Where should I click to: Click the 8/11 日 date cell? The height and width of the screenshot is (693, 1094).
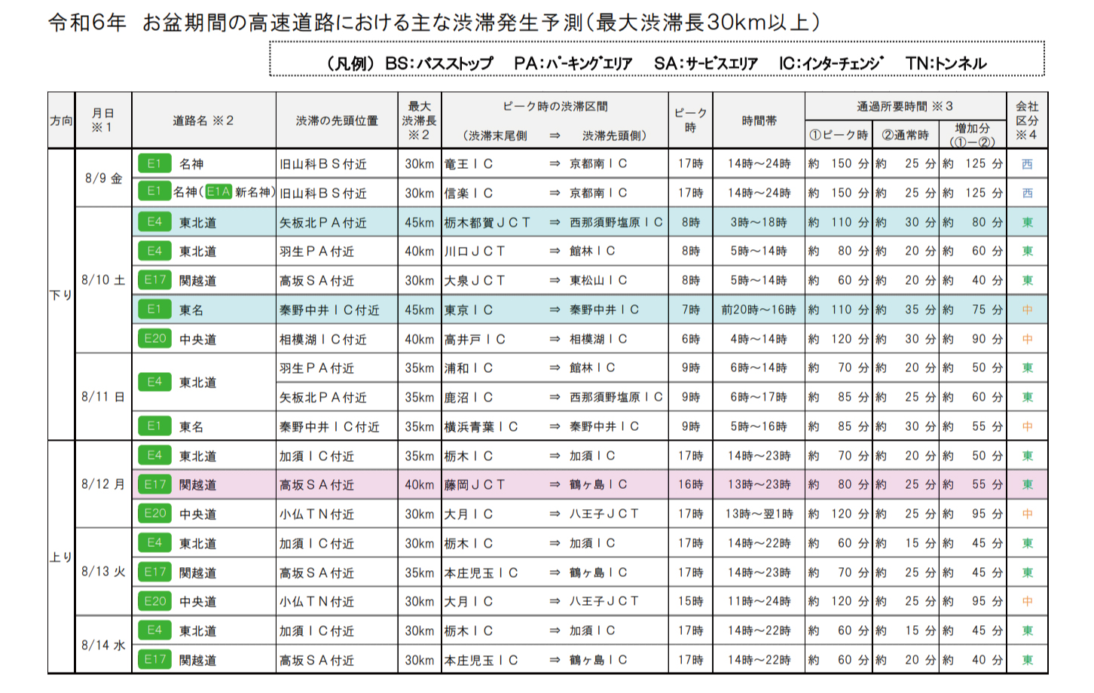103,396
